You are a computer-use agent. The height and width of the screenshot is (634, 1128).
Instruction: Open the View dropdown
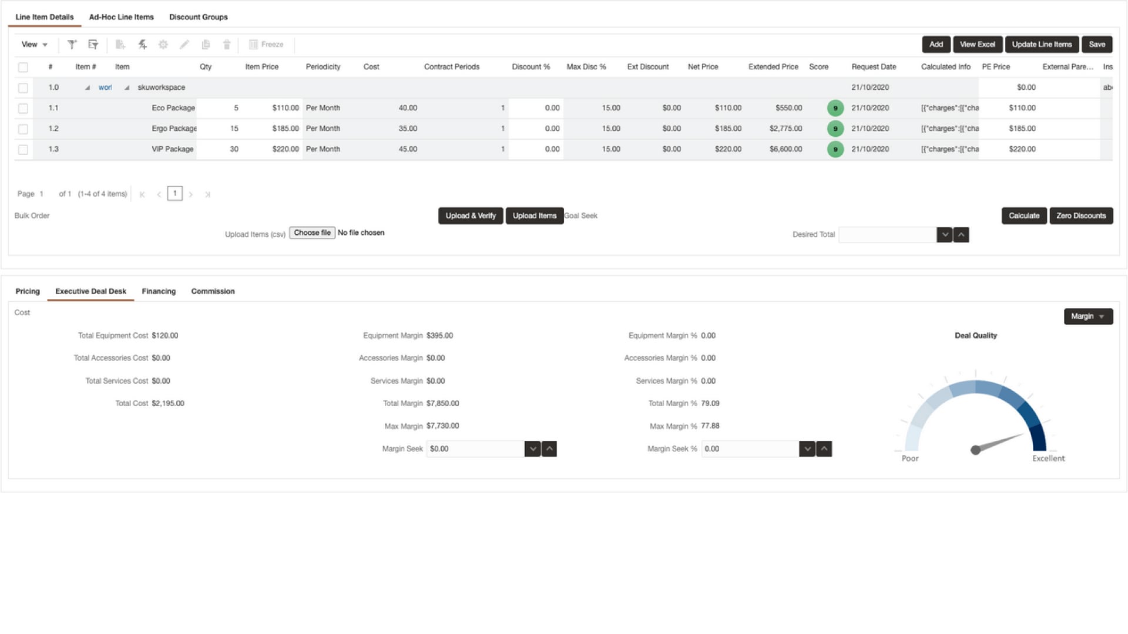click(x=33, y=44)
